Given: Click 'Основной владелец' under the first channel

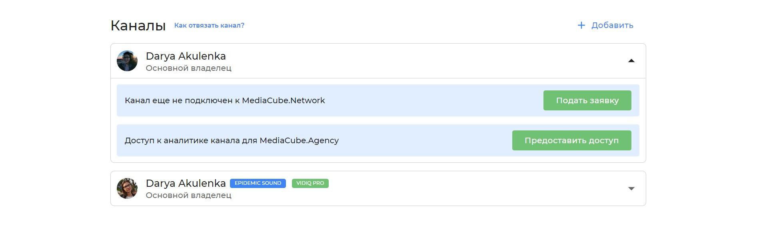Looking at the screenshot, I should coord(188,68).
